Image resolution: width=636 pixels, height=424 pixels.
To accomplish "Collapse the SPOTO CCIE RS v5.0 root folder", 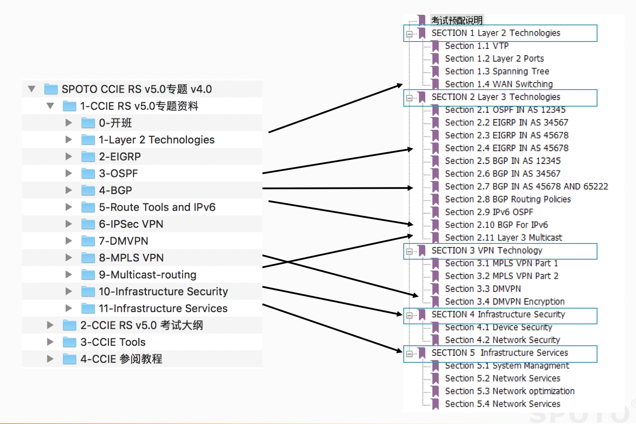I will (31, 89).
